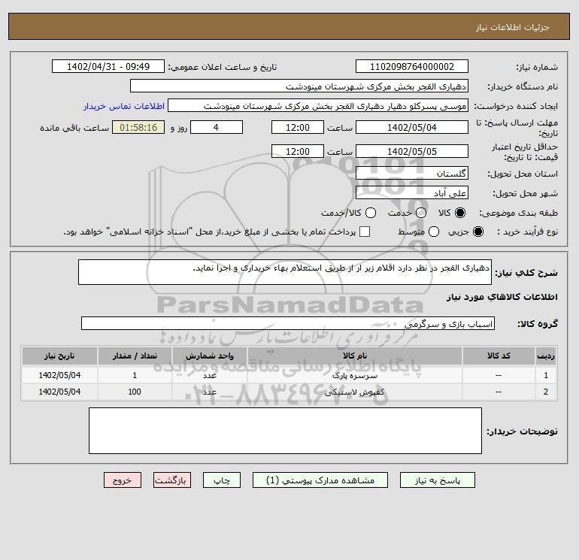This screenshot has width=579, height=560.
Task: Click the چاپ print button
Action: click(x=222, y=480)
